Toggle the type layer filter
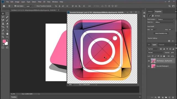The height and width of the screenshot is (99, 177). click(x=167, y=49)
